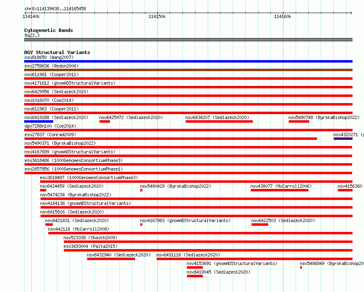The width and height of the screenshot is (364, 292).
Task: Click esv3618486 (1000GenomesConsortiumPhase3) label
Action: click(x=74, y=160)
